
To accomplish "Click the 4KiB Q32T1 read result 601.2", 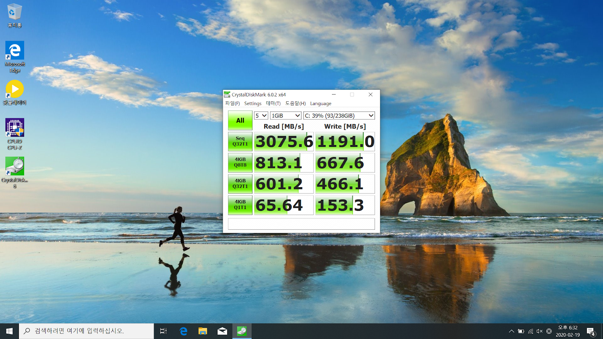I will [x=284, y=184].
